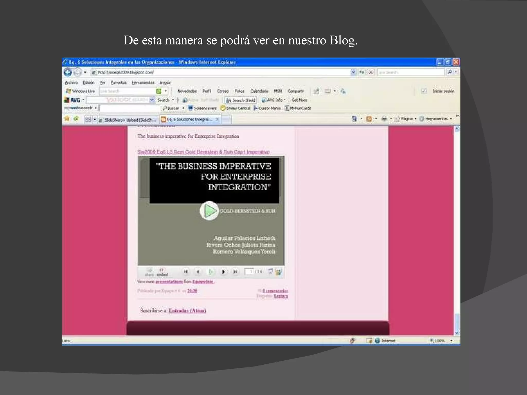Open the search provider dropdown arrow
The width and height of the screenshot is (527, 395).
coord(456,72)
